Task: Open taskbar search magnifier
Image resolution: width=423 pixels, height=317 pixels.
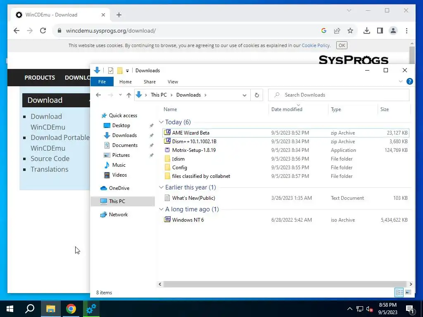Action: point(30,309)
